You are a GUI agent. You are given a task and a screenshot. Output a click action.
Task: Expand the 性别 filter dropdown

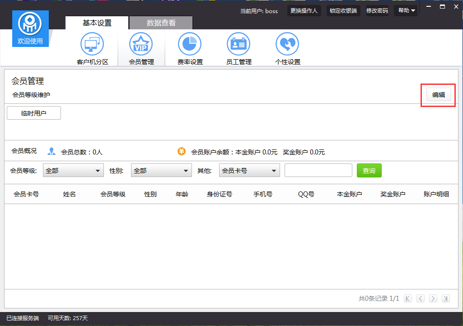(161, 171)
